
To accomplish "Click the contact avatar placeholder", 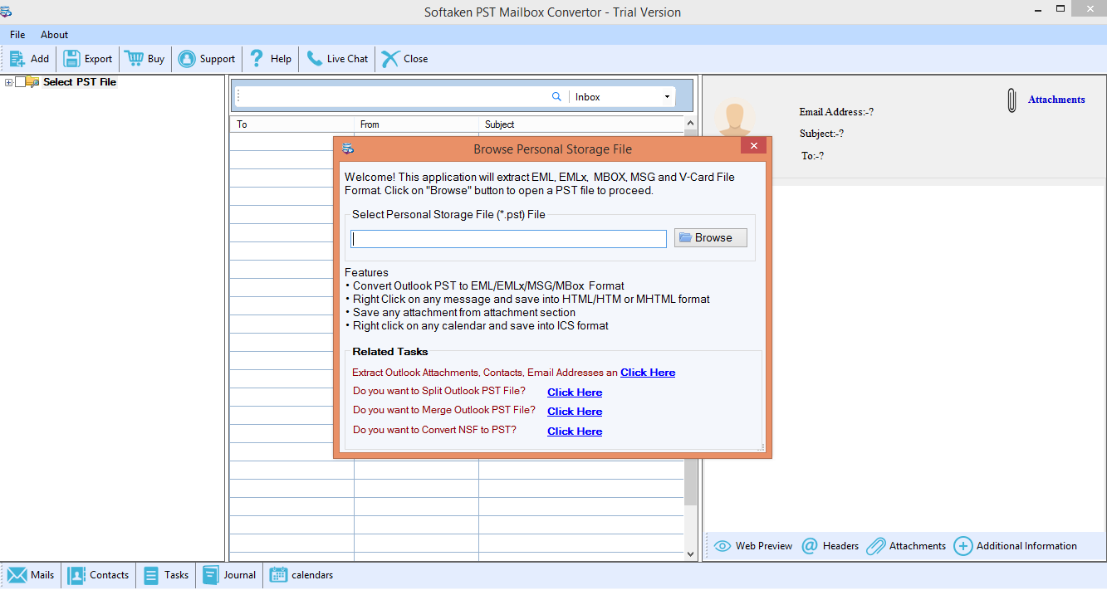I will click(x=734, y=119).
